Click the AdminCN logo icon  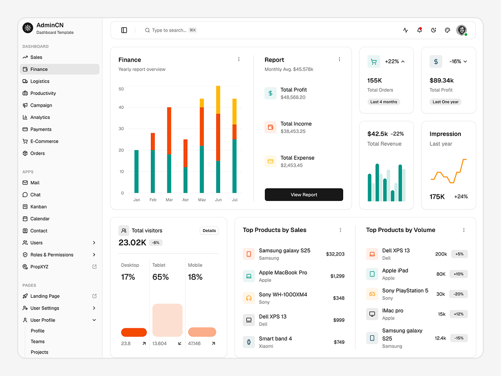click(x=28, y=28)
